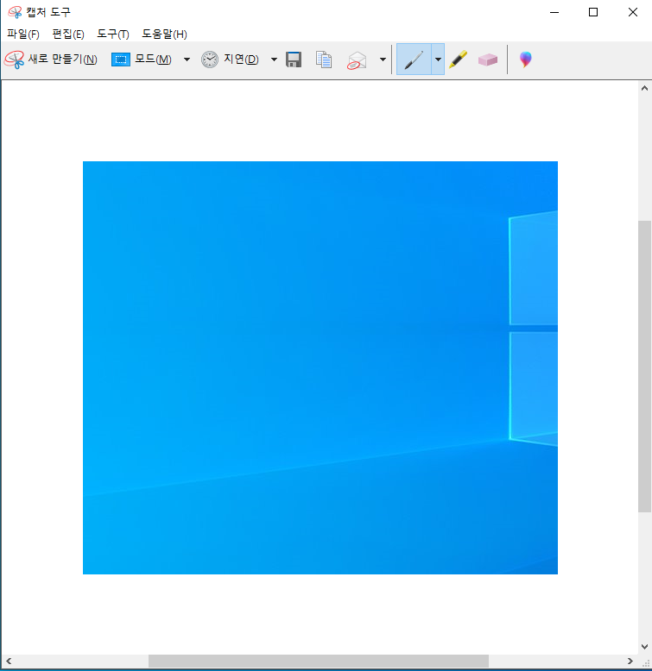Image resolution: width=652 pixels, height=671 pixels.
Task: Open the snip in Paint 3D
Action: pyautogui.click(x=526, y=60)
